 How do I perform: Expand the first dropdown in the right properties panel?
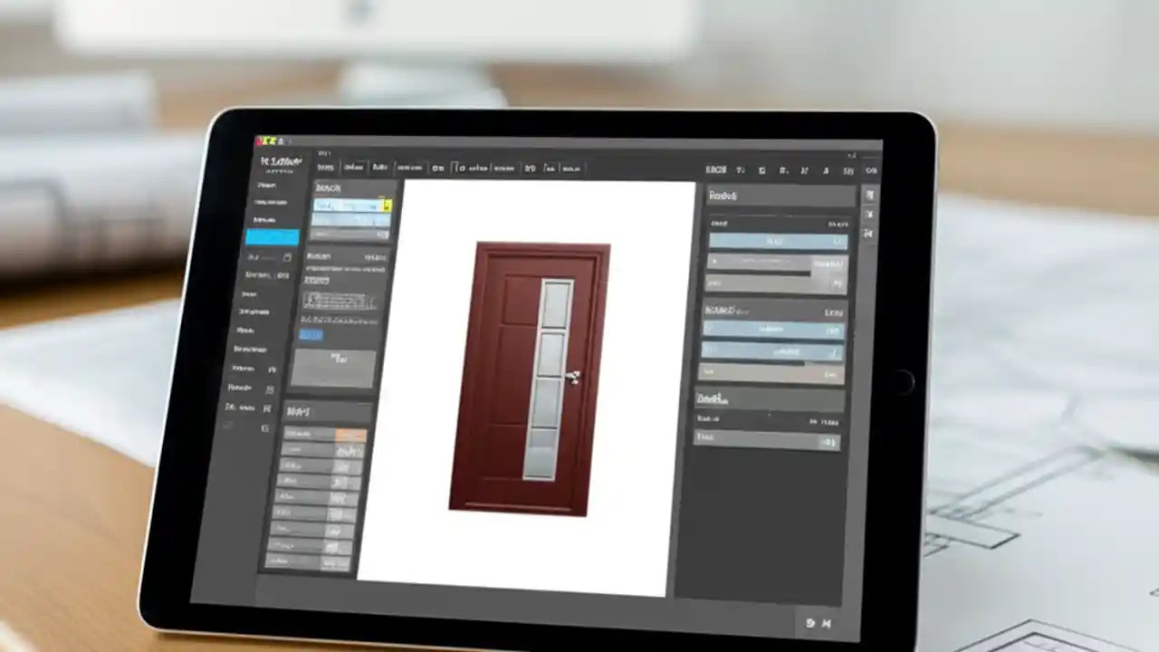point(777,241)
